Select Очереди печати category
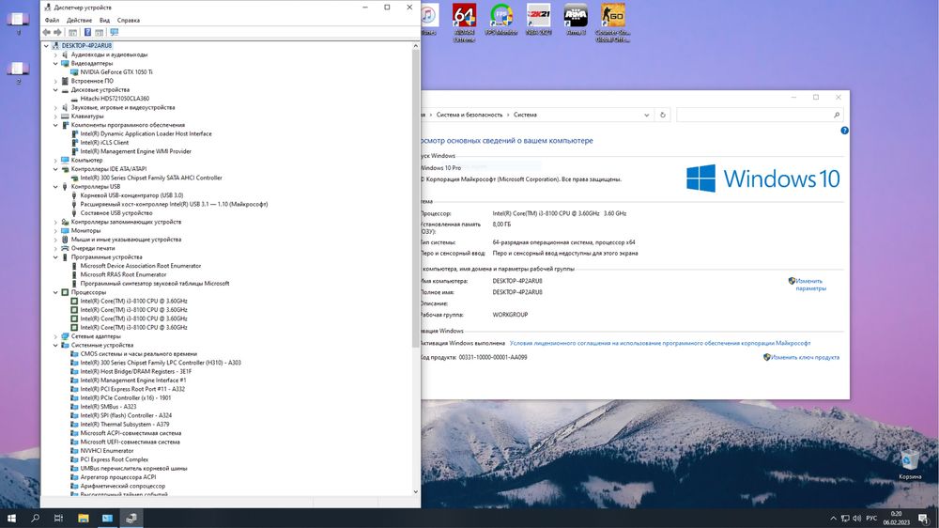Image resolution: width=939 pixels, height=528 pixels. [93, 248]
